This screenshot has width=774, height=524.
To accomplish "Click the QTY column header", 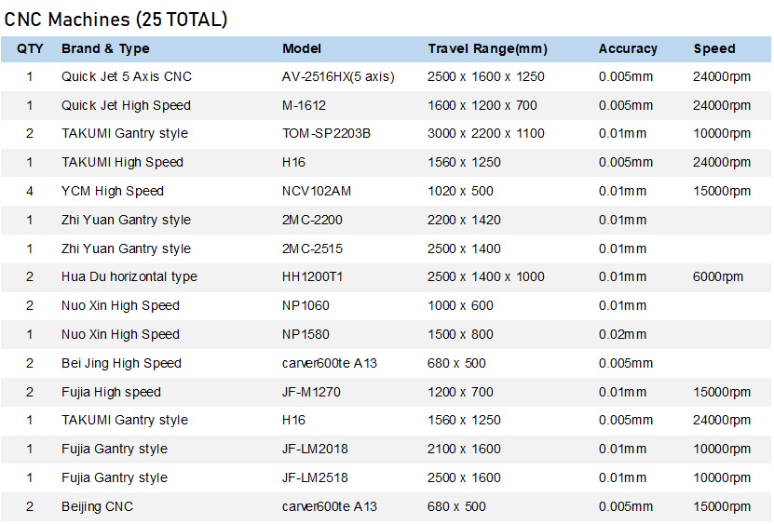I will 30,48.
